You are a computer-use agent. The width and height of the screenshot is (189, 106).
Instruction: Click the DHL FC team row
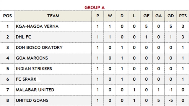94,37
